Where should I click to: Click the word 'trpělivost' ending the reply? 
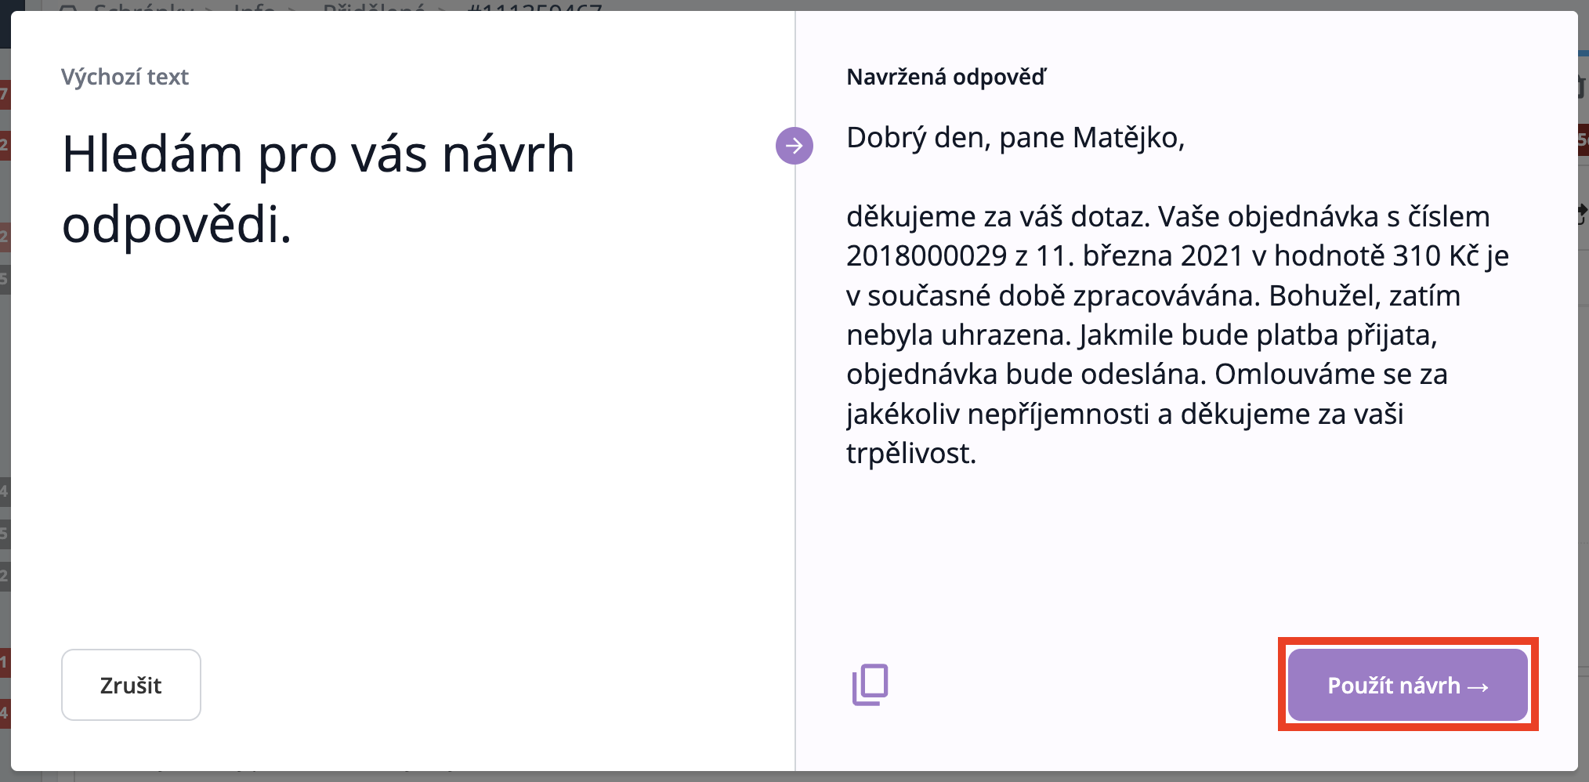point(909,454)
